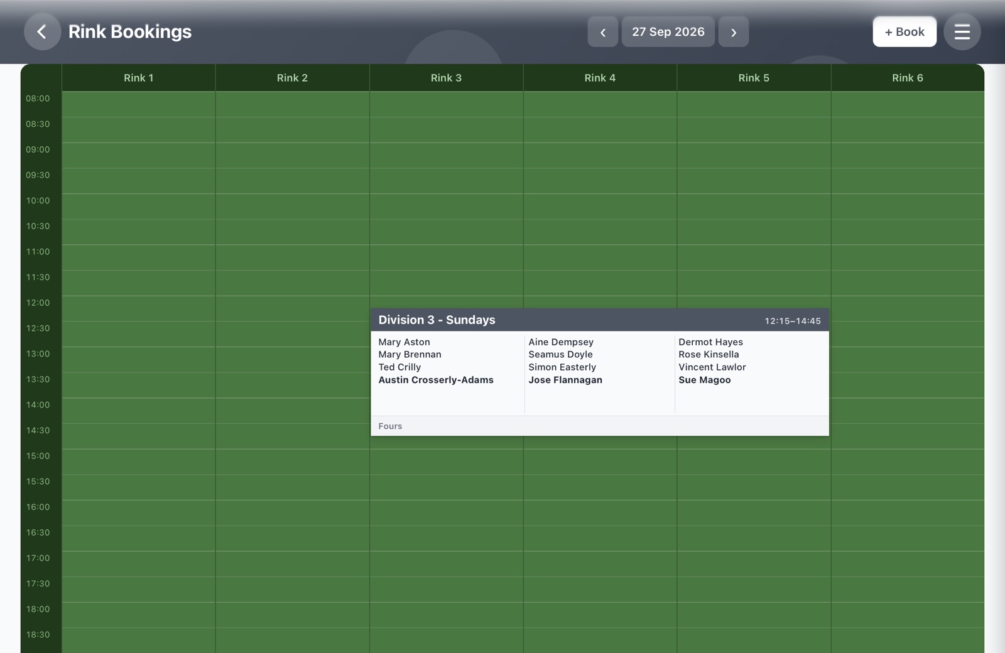Click the 12:15–14:45 booking time
This screenshot has height=653, width=1005.
pyautogui.click(x=792, y=321)
